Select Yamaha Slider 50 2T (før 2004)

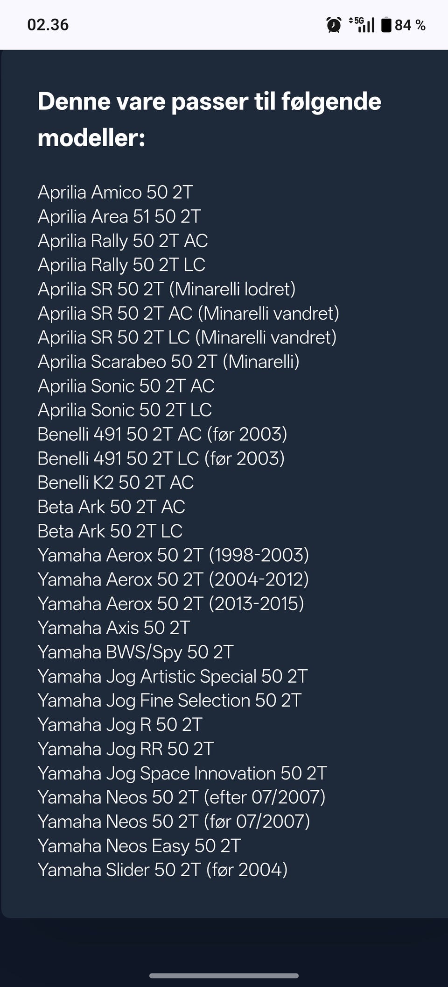162,870
